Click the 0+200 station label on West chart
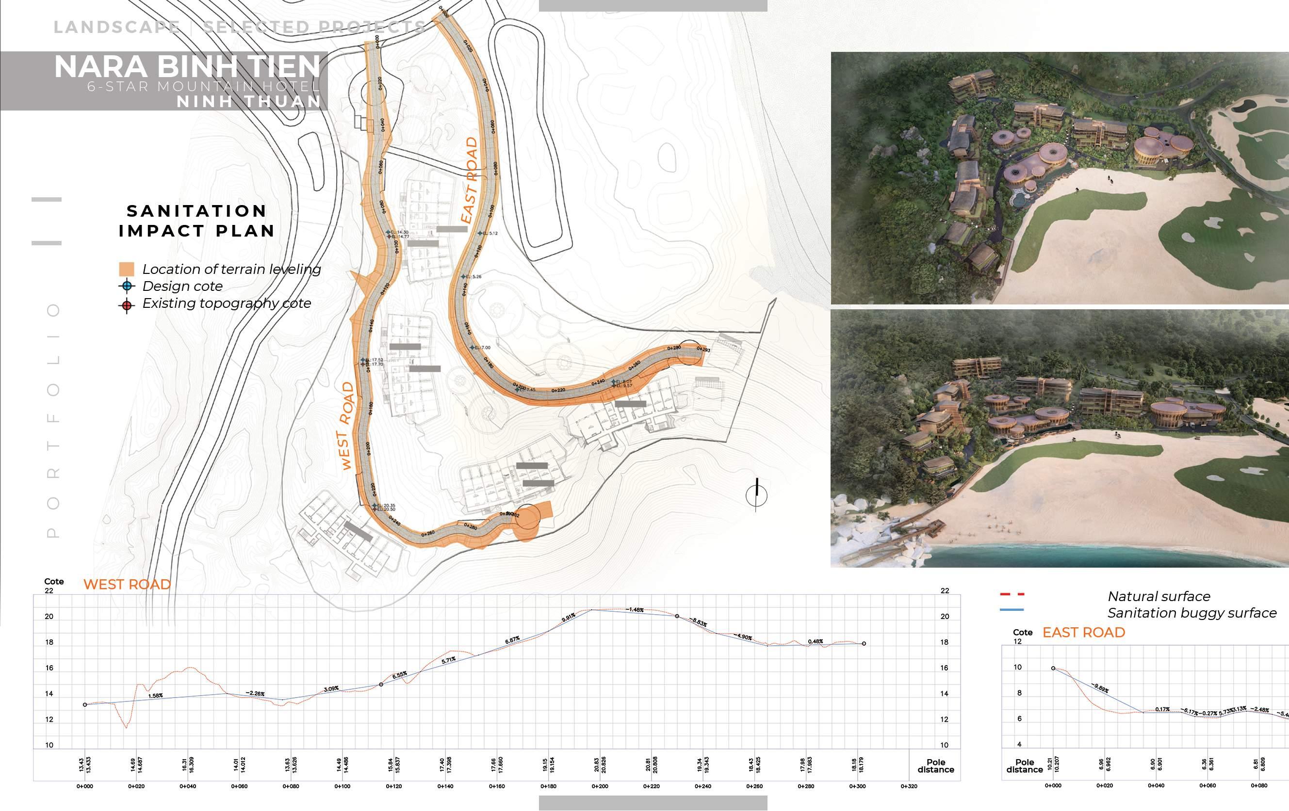Image resolution: width=1289 pixels, height=811 pixels. tap(600, 786)
